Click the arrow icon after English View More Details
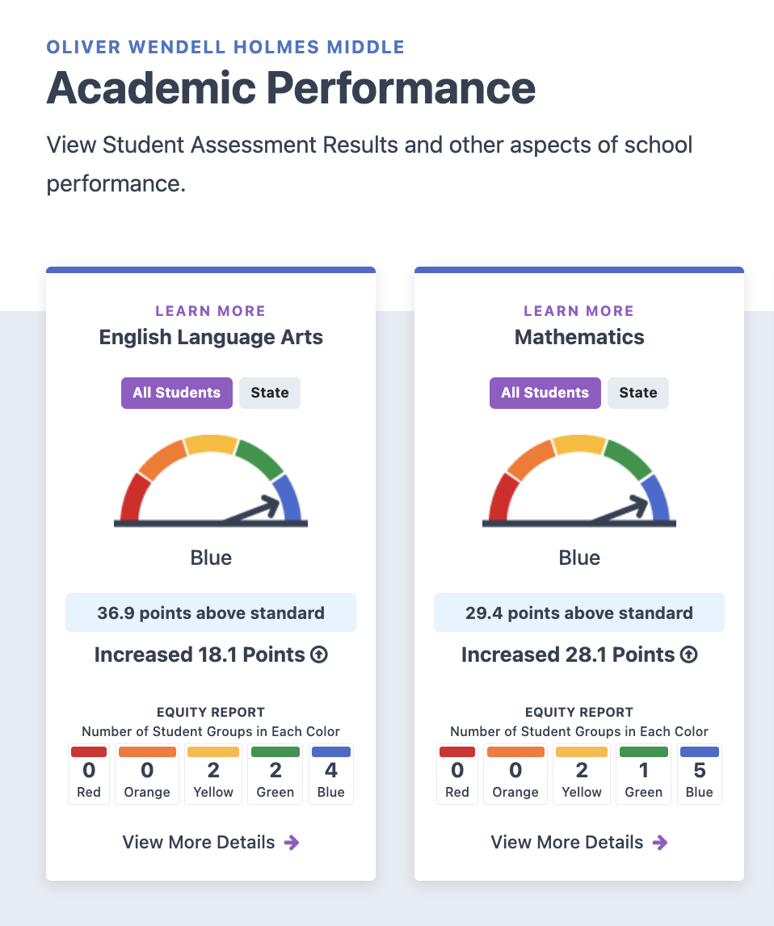Screen dimensions: 774x926 [x=292, y=843]
